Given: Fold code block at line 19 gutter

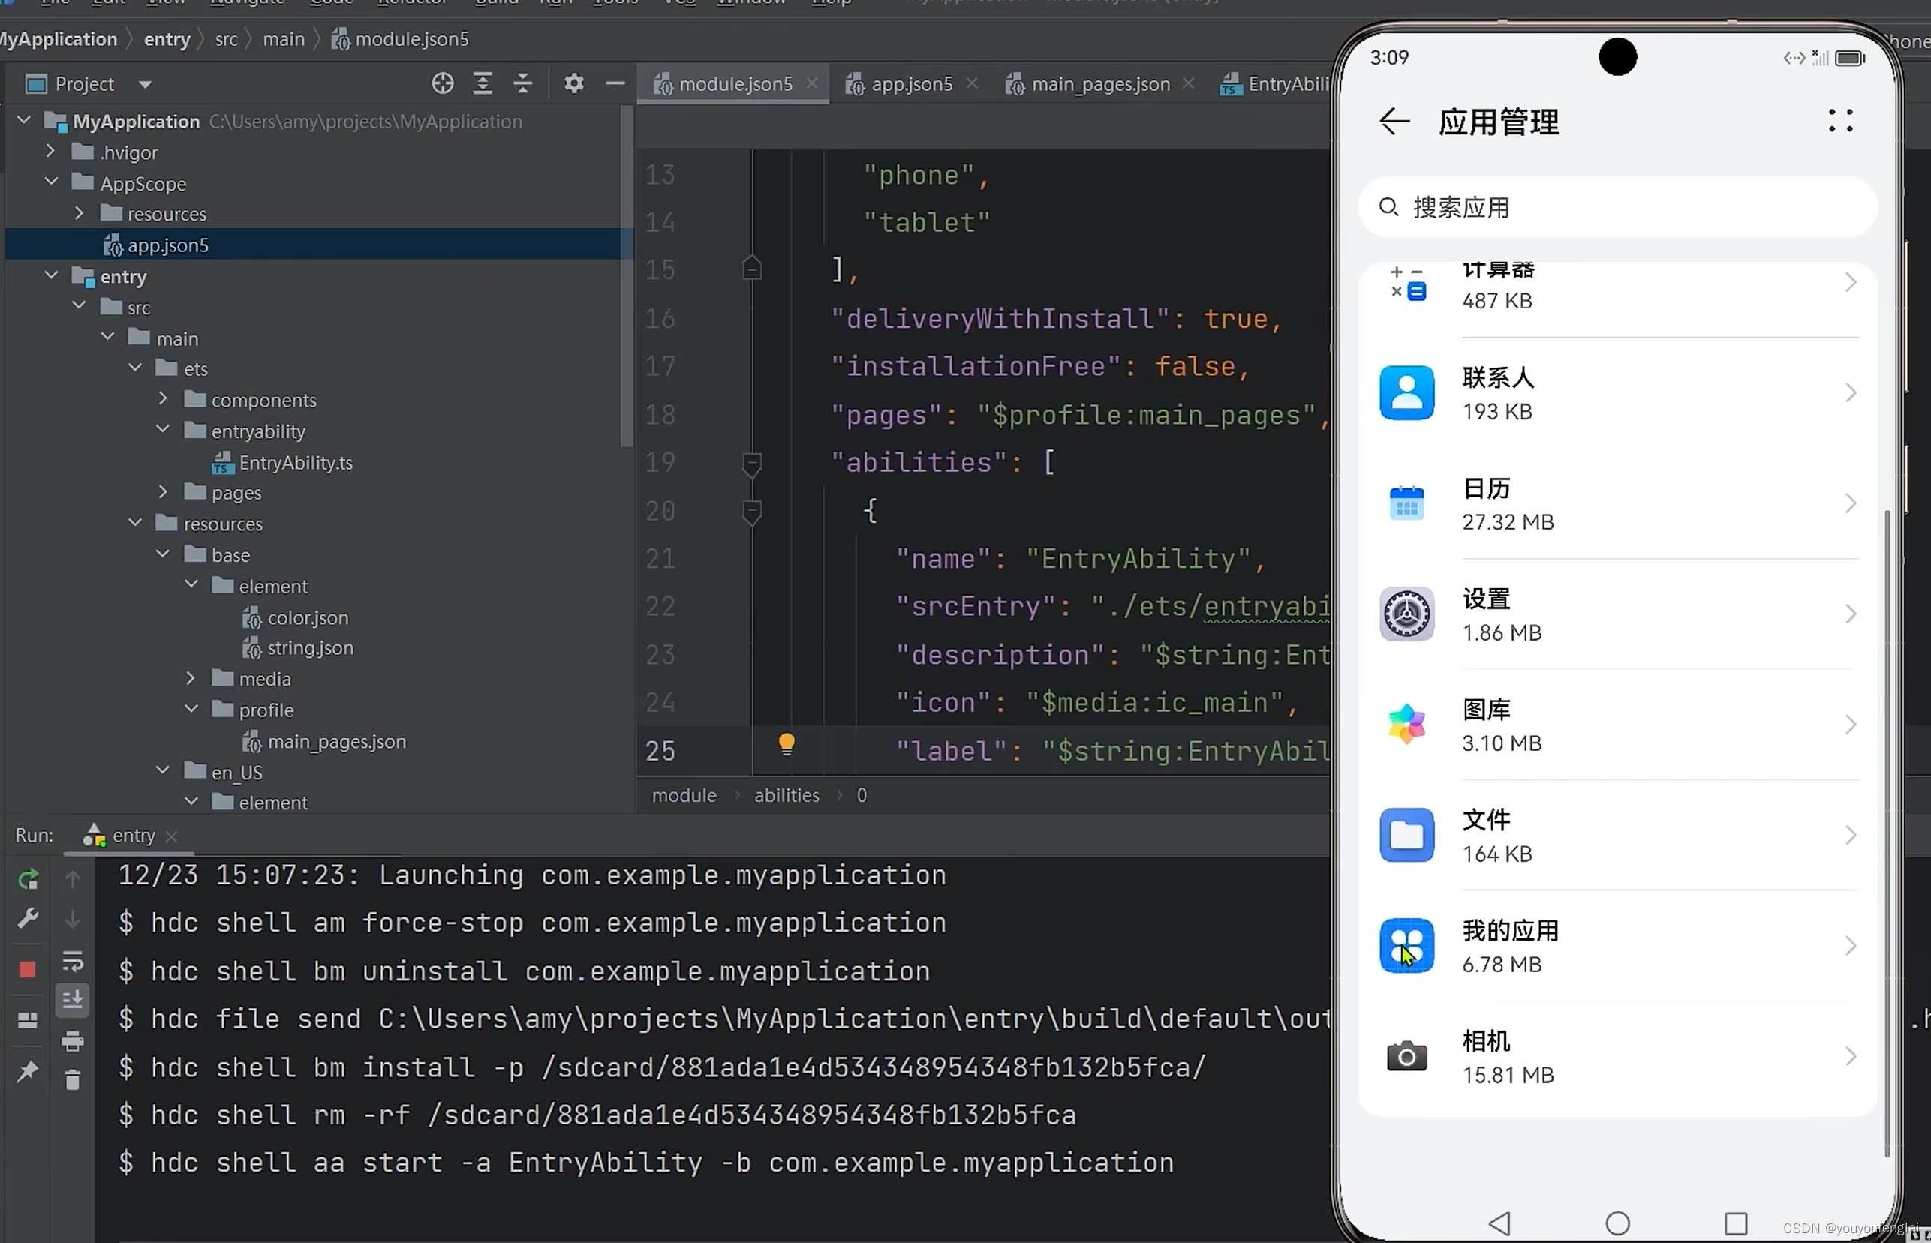Looking at the screenshot, I should pos(751,464).
